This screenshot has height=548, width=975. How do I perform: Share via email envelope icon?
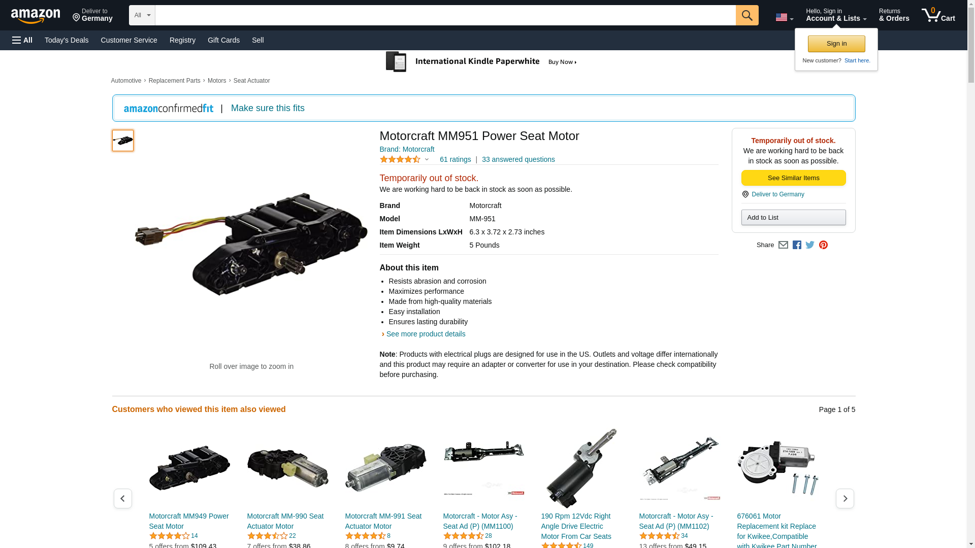point(783,245)
